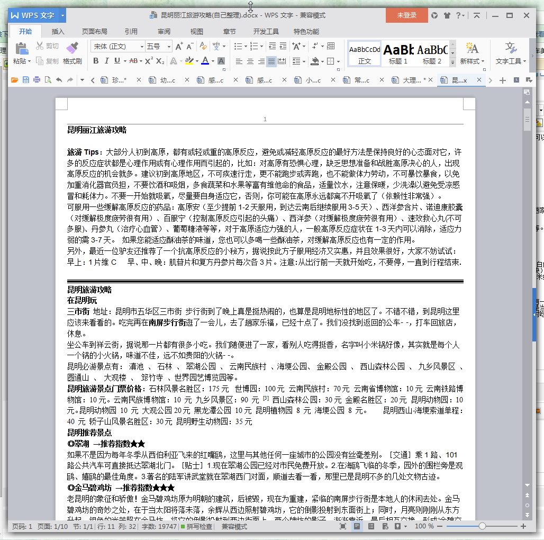Go to the 审阅 tab

click(164, 32)
